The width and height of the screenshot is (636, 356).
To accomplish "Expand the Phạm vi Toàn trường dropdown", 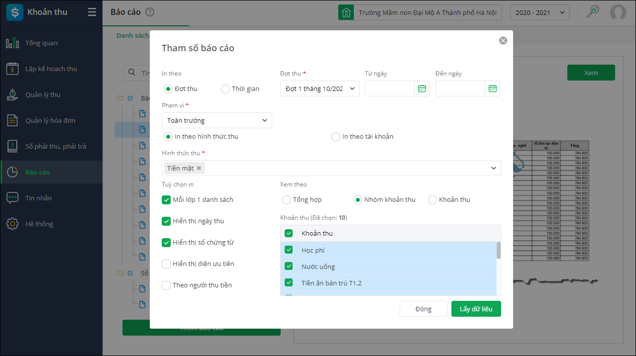I will pos(216,120).
